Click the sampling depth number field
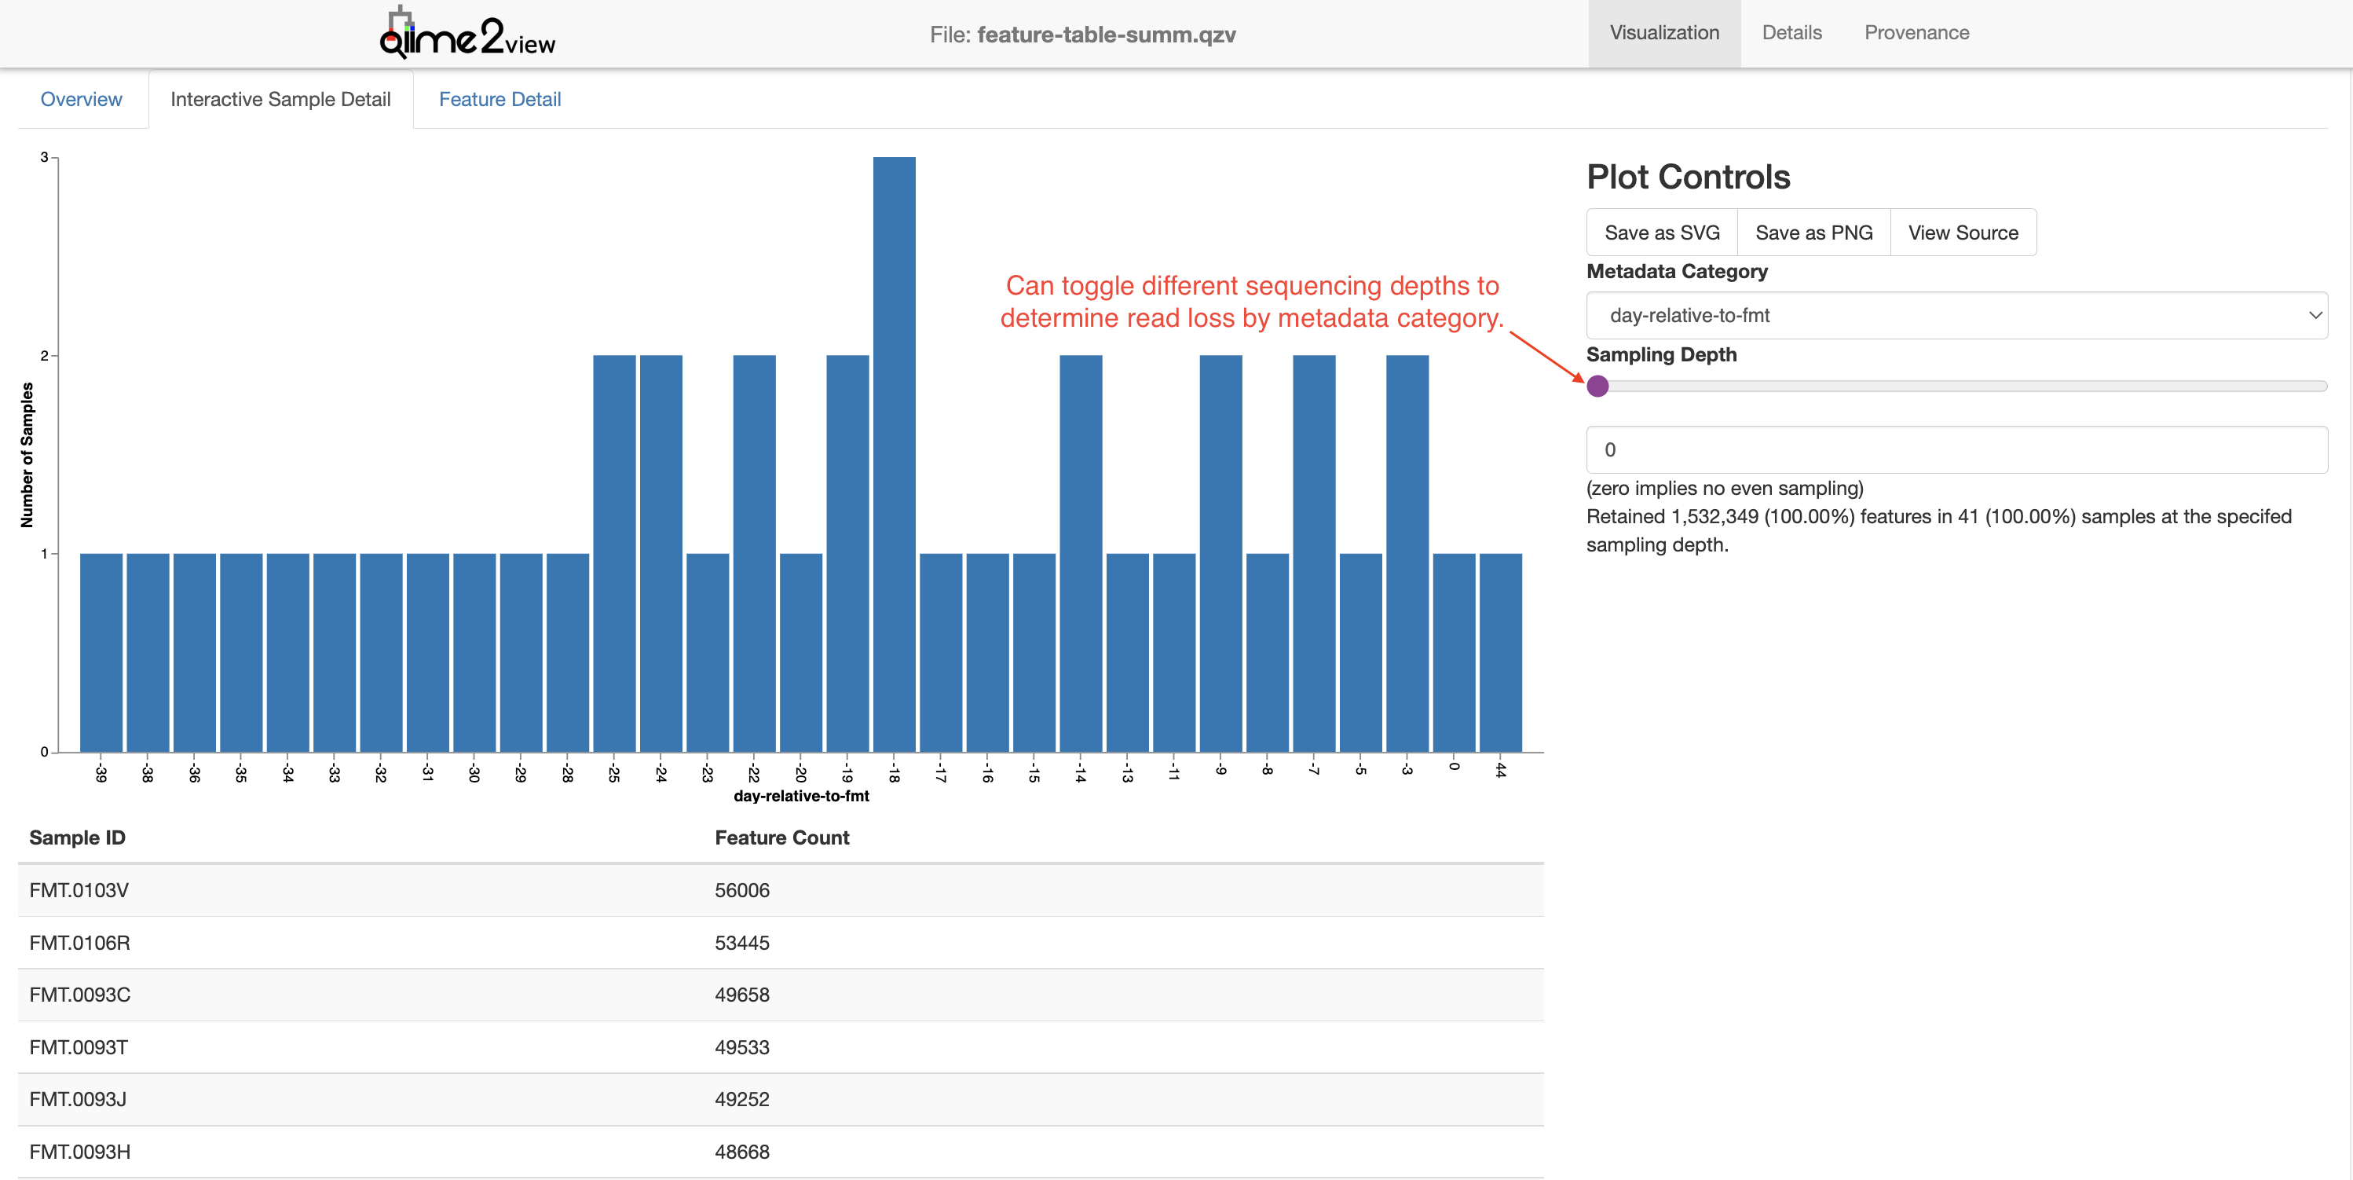 point(1956,449)
